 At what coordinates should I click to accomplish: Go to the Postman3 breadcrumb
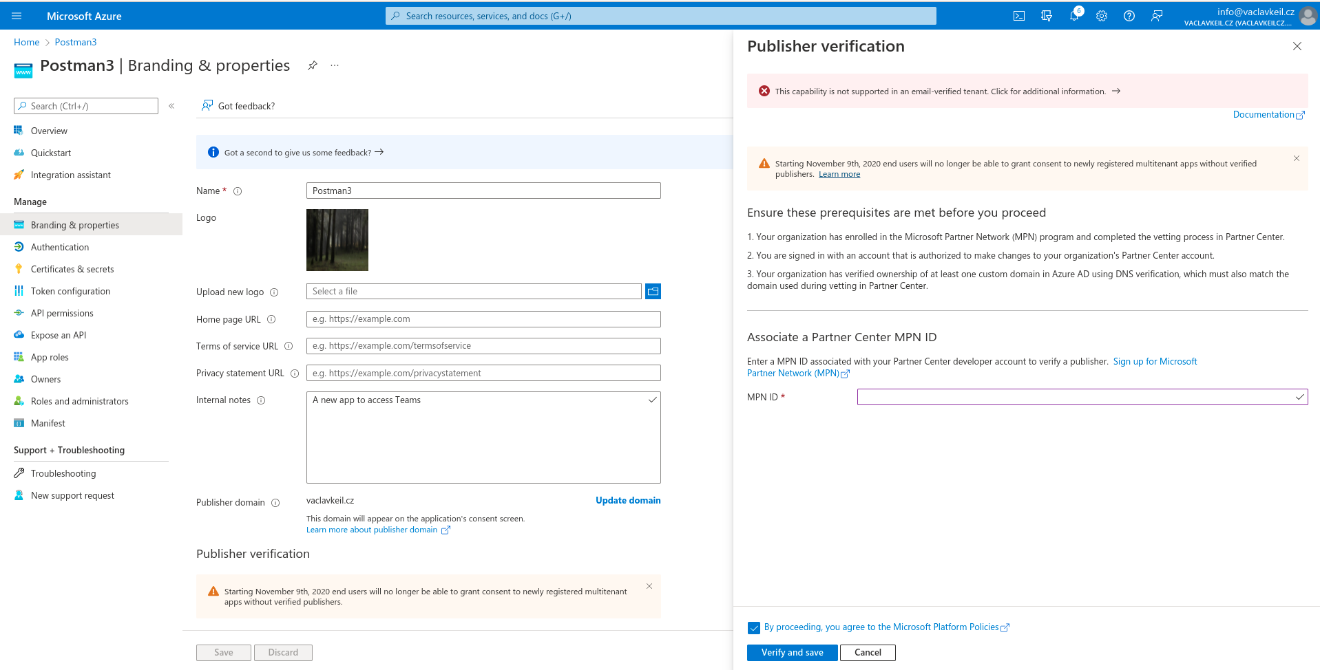[x=76, y=42]
